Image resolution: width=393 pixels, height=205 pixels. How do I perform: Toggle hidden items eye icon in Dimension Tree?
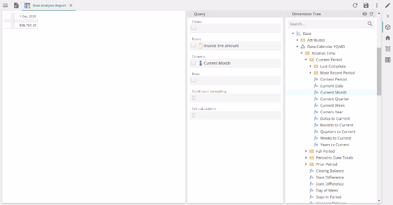pyautogui.click(x=364, y=14)
